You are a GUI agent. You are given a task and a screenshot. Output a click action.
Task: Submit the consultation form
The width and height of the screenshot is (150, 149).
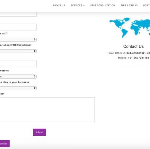coord(40,132)
